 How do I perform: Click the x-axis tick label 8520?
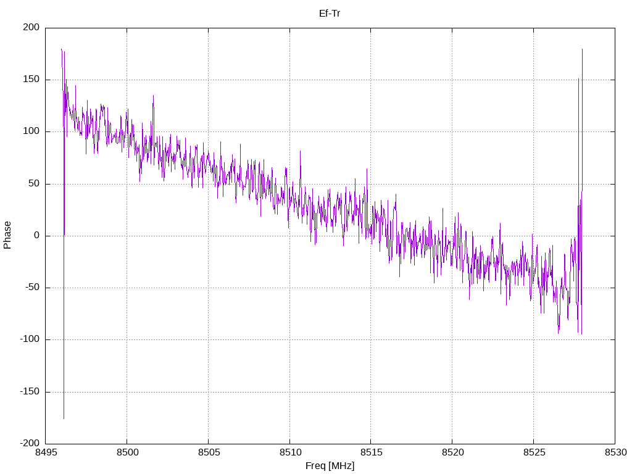pos(452,452)
